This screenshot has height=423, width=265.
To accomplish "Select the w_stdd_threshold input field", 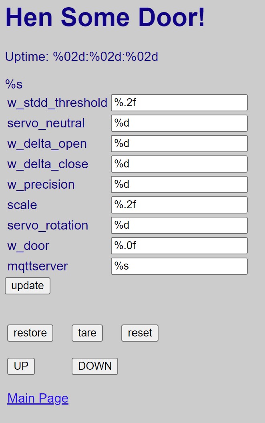I will click(x=179, y=103).
